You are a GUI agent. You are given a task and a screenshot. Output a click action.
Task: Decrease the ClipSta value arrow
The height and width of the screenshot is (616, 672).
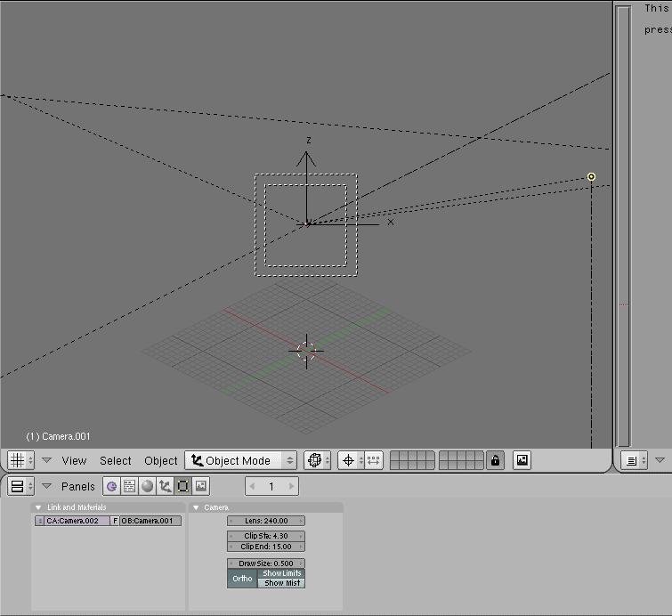click(231, 536)
